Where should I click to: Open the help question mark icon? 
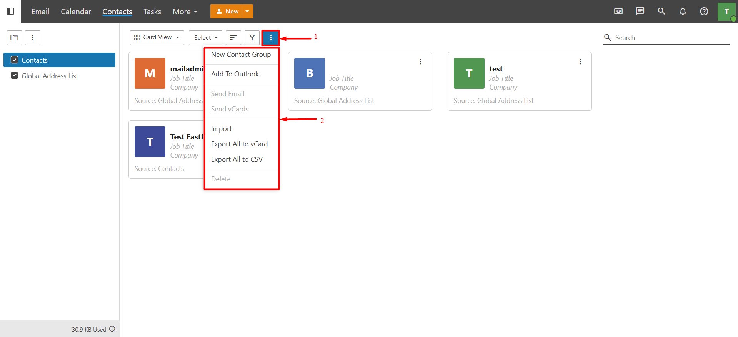(x=704, y=11)
